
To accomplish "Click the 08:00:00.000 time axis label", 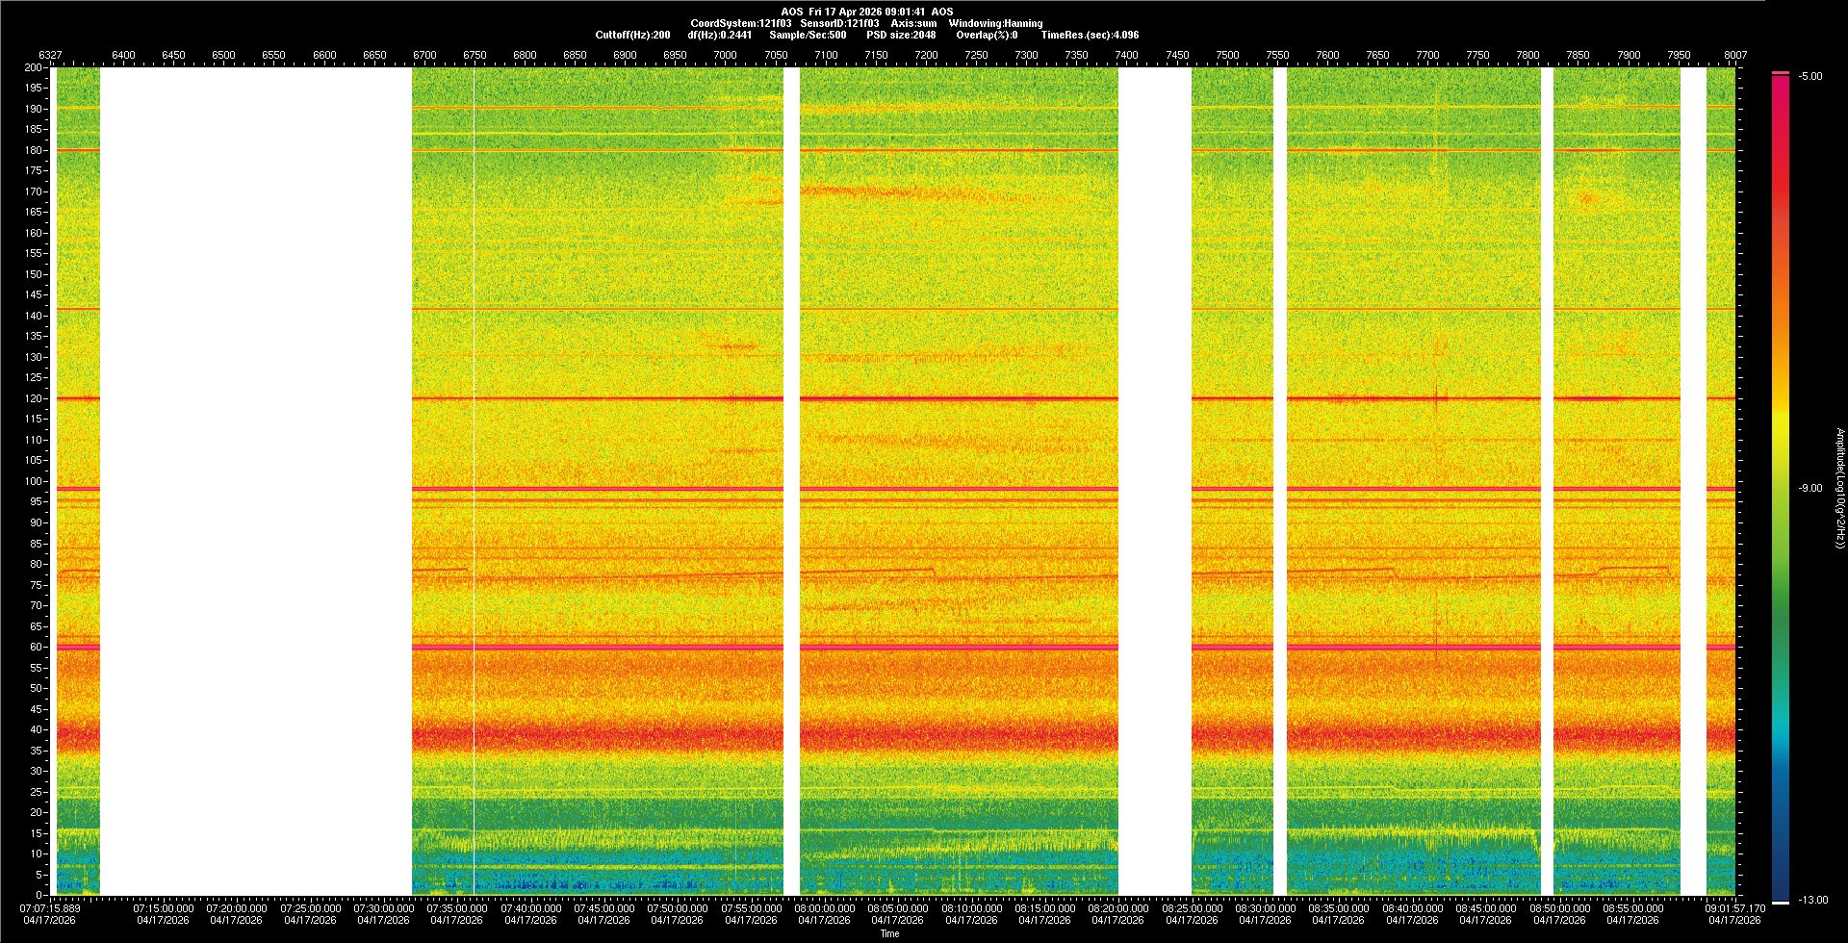I will tap(825, 907).
